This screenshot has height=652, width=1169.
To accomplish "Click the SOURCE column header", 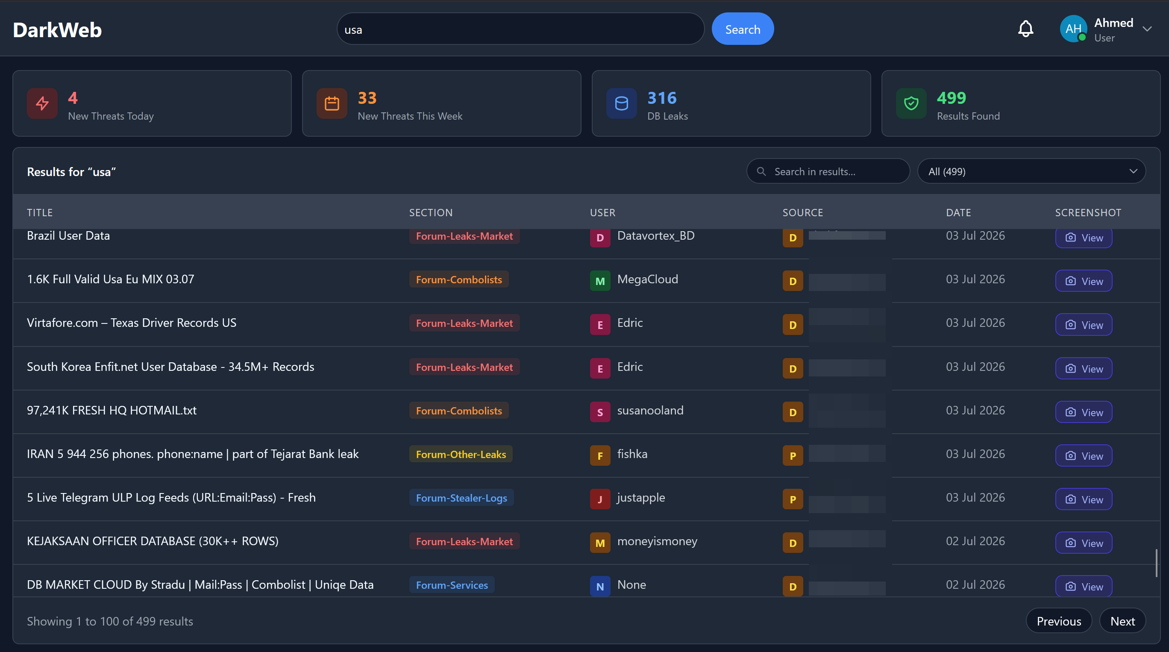I will coord(803,212).
